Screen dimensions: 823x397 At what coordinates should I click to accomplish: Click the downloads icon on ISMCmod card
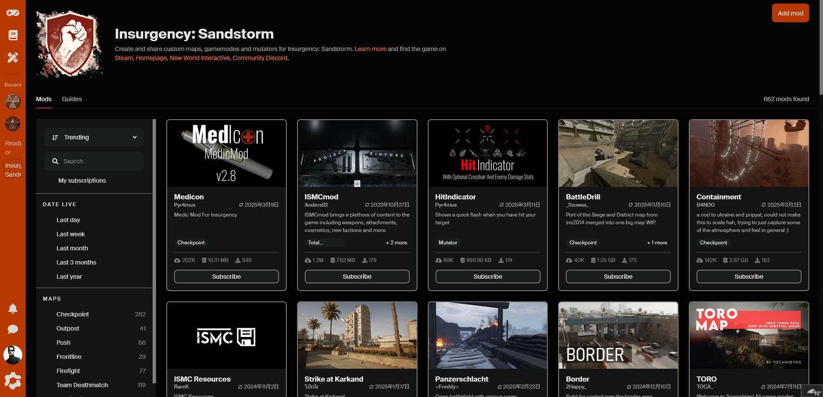(x=308, y=260)
